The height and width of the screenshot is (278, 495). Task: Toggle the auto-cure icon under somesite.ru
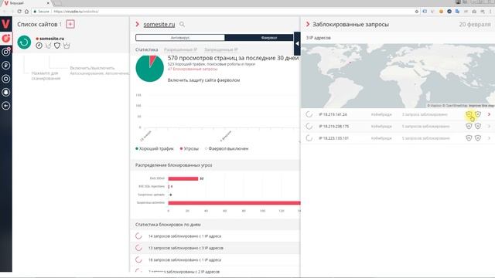pyautogui.click(x=48, y=46)
